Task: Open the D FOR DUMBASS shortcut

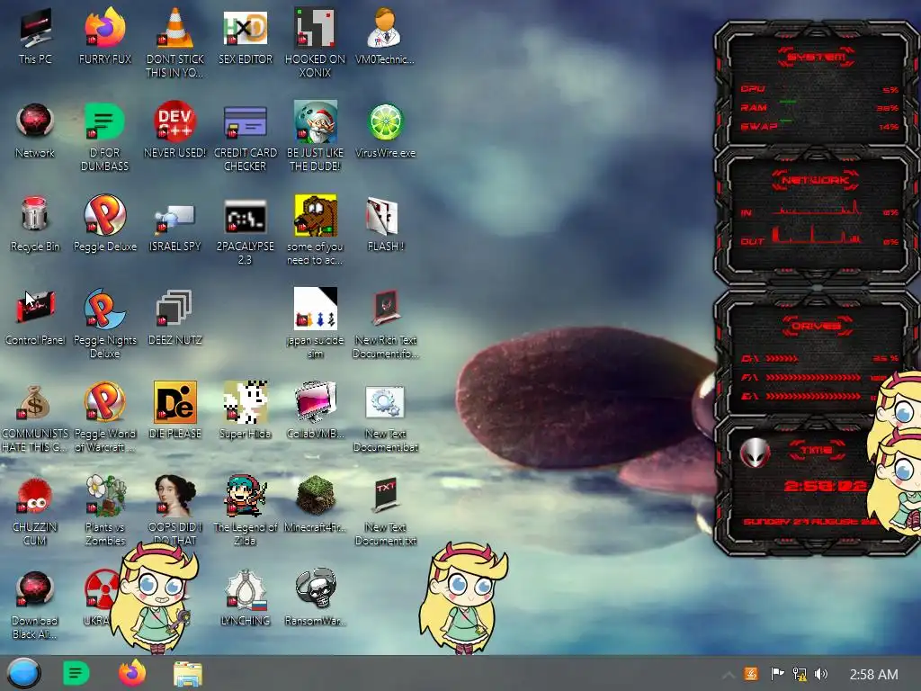Action: [x=104, y=137]
